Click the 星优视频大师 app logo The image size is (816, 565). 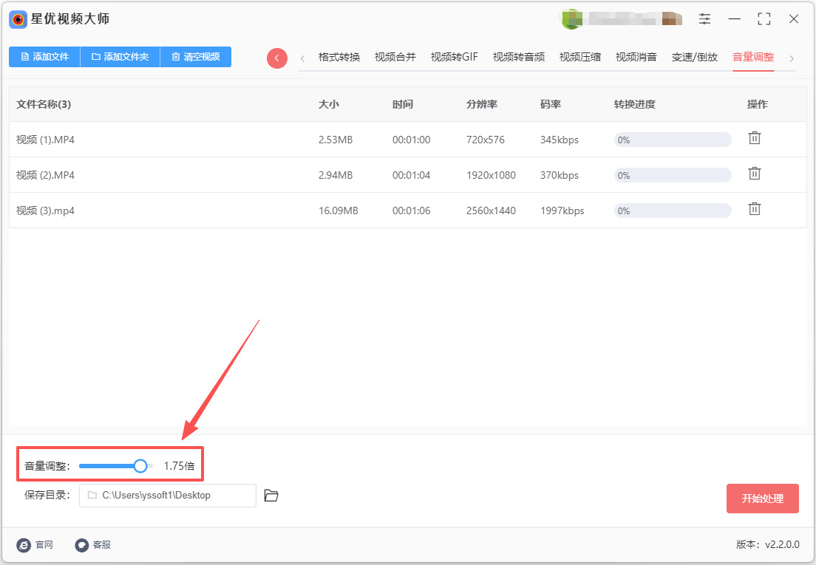click(x=18, y=20)
